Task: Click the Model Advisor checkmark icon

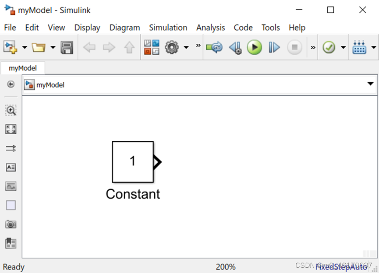Action: coord(329,47)
